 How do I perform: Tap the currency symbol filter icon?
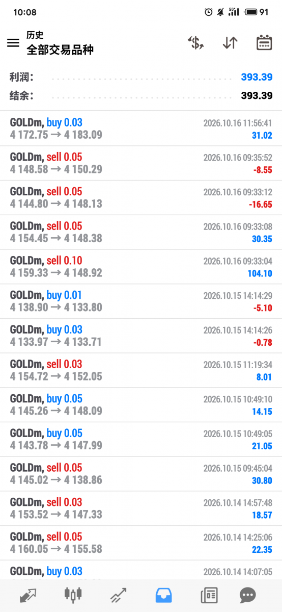195,43
